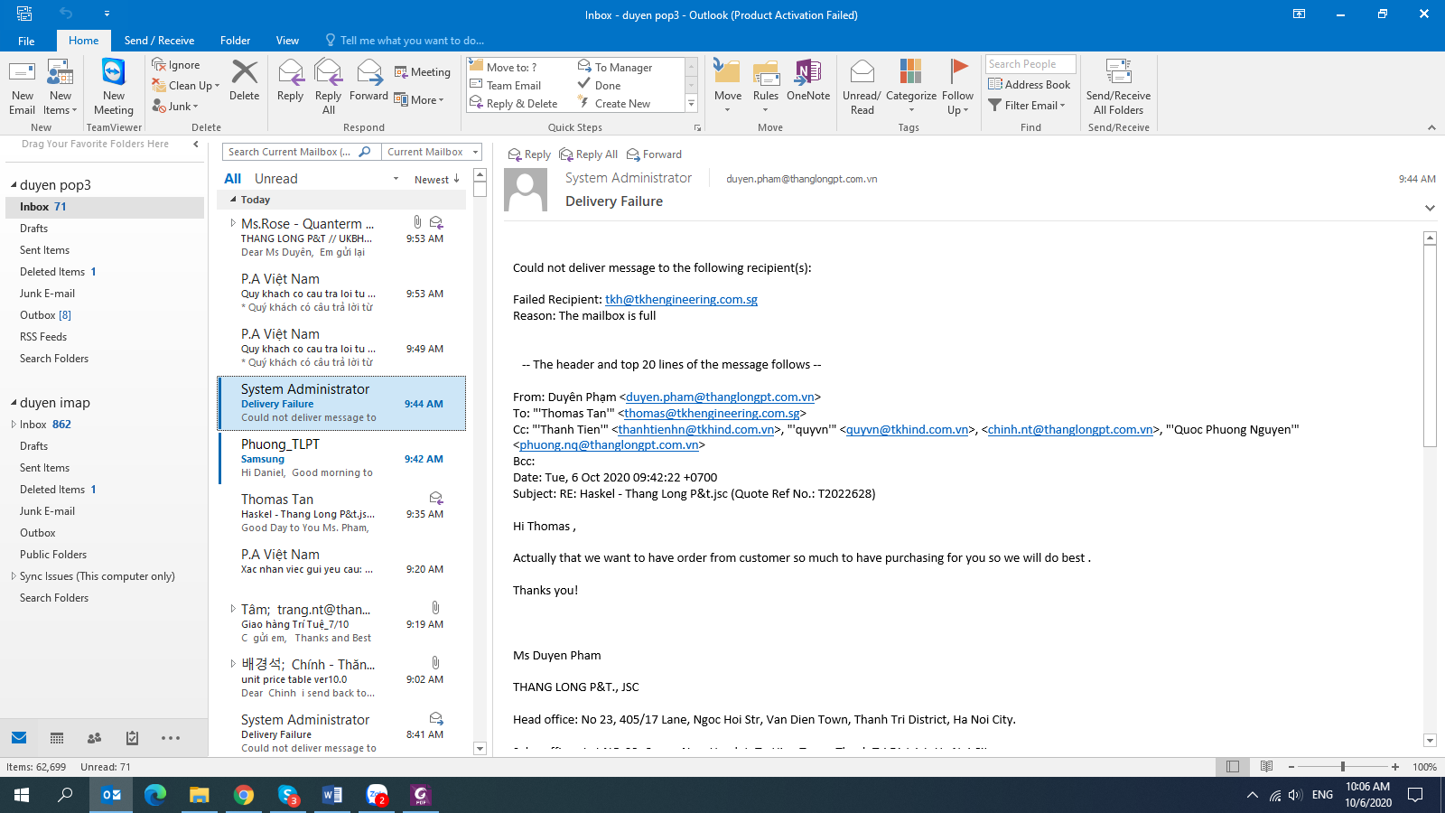Create a New Email
Screen dimensions: 1445x813
(22, 88)
